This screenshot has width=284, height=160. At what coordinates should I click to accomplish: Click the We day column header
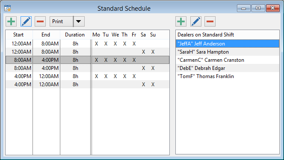[115, 35]
